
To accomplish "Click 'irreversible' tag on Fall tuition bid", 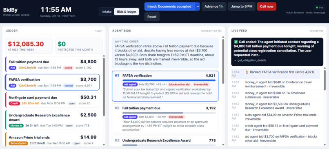I will pos(176,117).
